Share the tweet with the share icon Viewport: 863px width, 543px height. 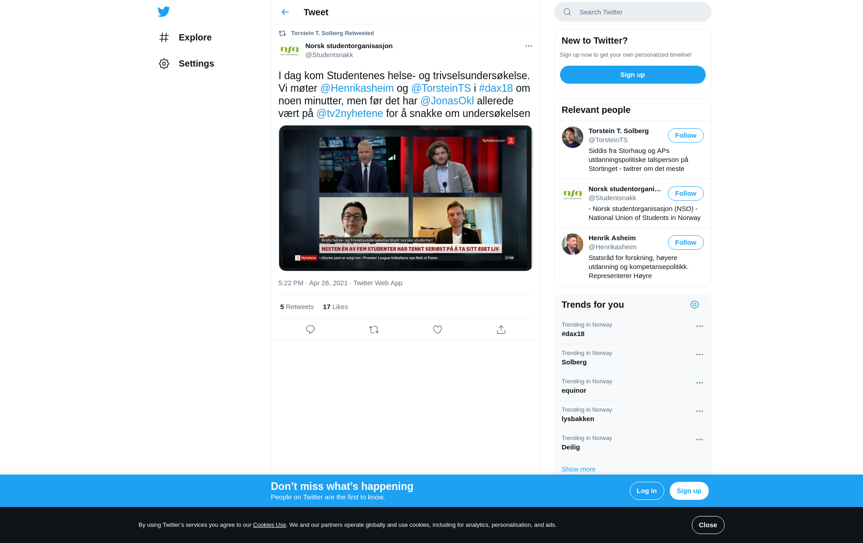pyautogui.click(x=501, y=330)
